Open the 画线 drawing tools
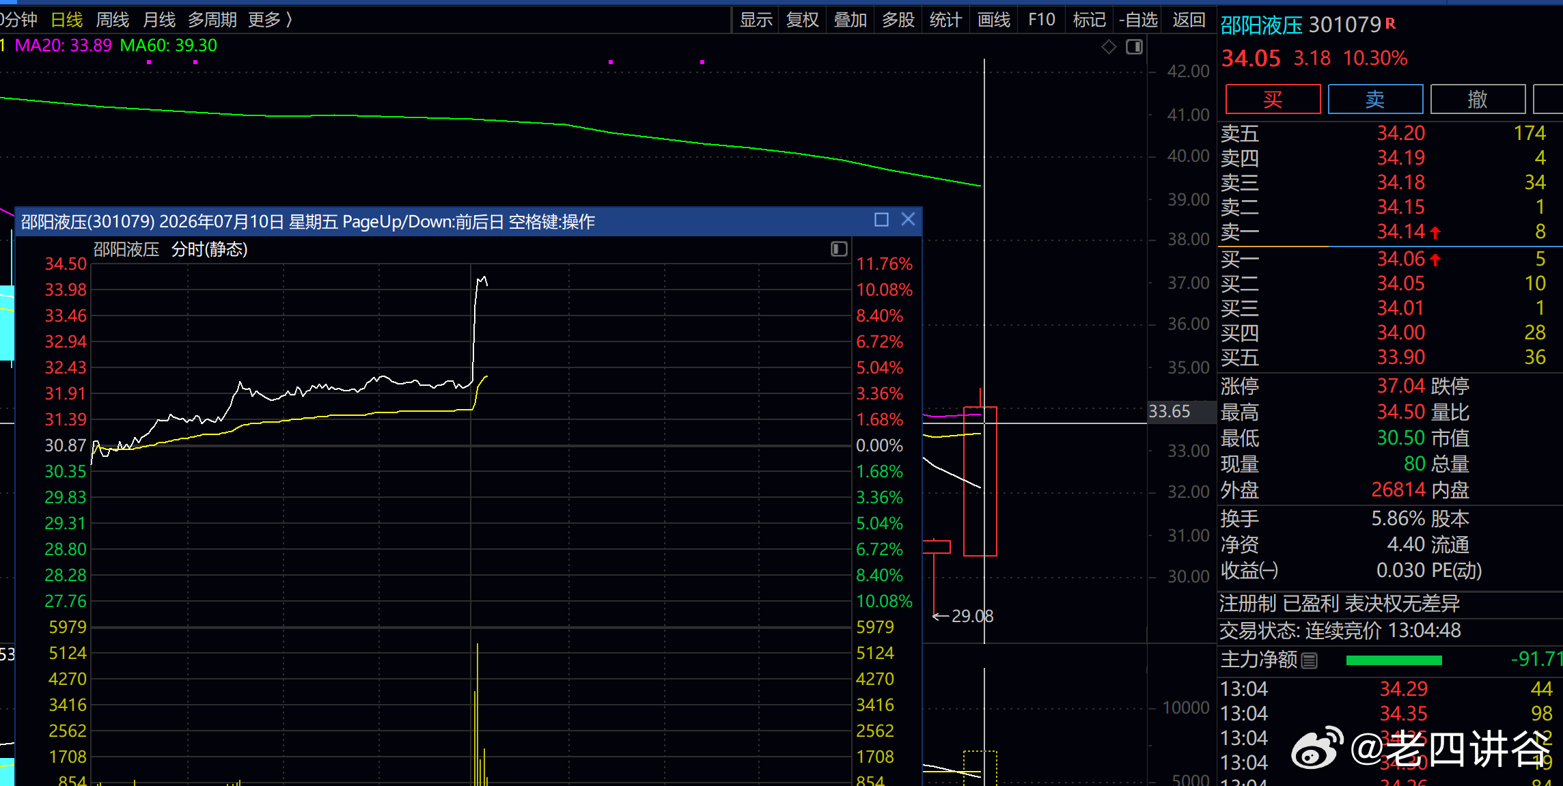This screenshot has width=1563, height=786. point(993,20)
